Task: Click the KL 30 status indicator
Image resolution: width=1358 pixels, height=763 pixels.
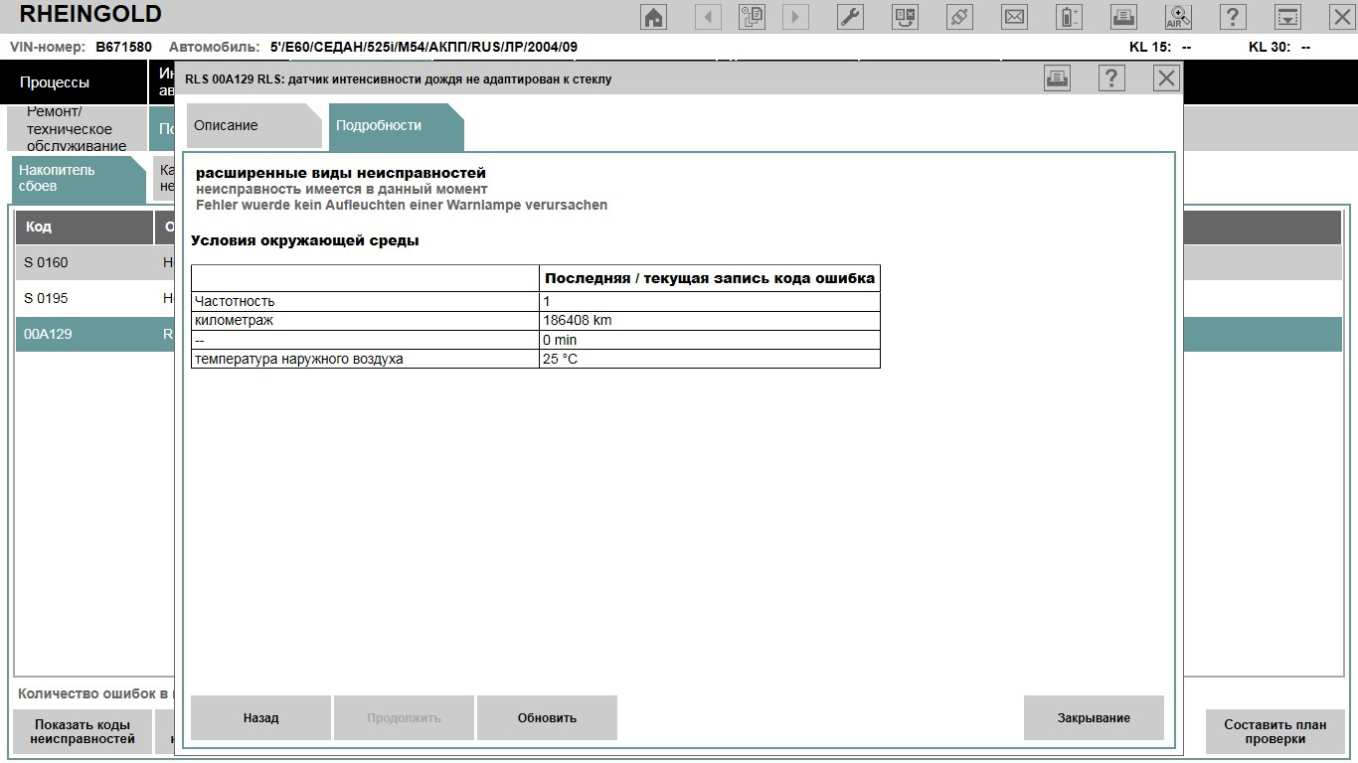Action: tap(1279, 47)
